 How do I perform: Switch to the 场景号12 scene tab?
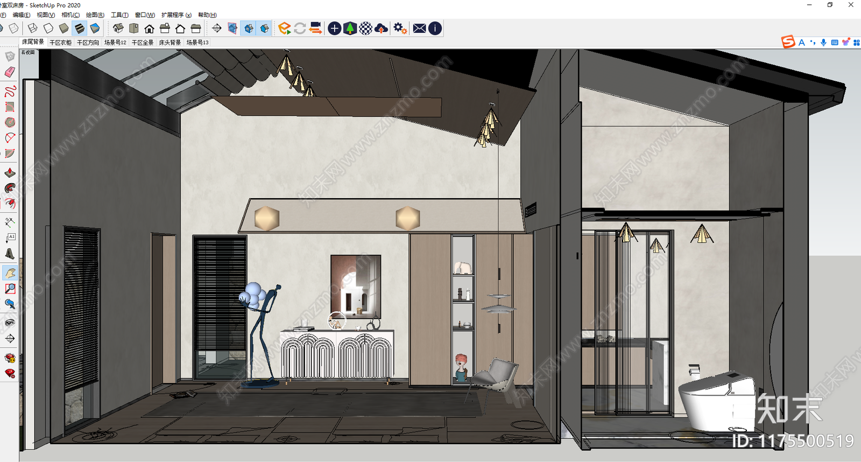tap(115, 43)
